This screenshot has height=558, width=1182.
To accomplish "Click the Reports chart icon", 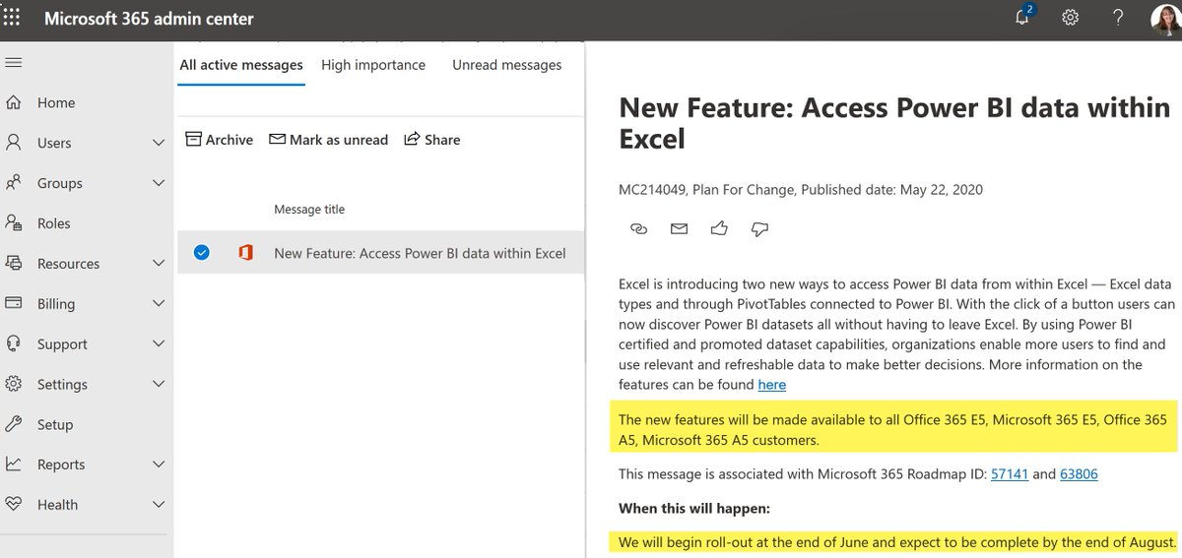I will 14,465.
